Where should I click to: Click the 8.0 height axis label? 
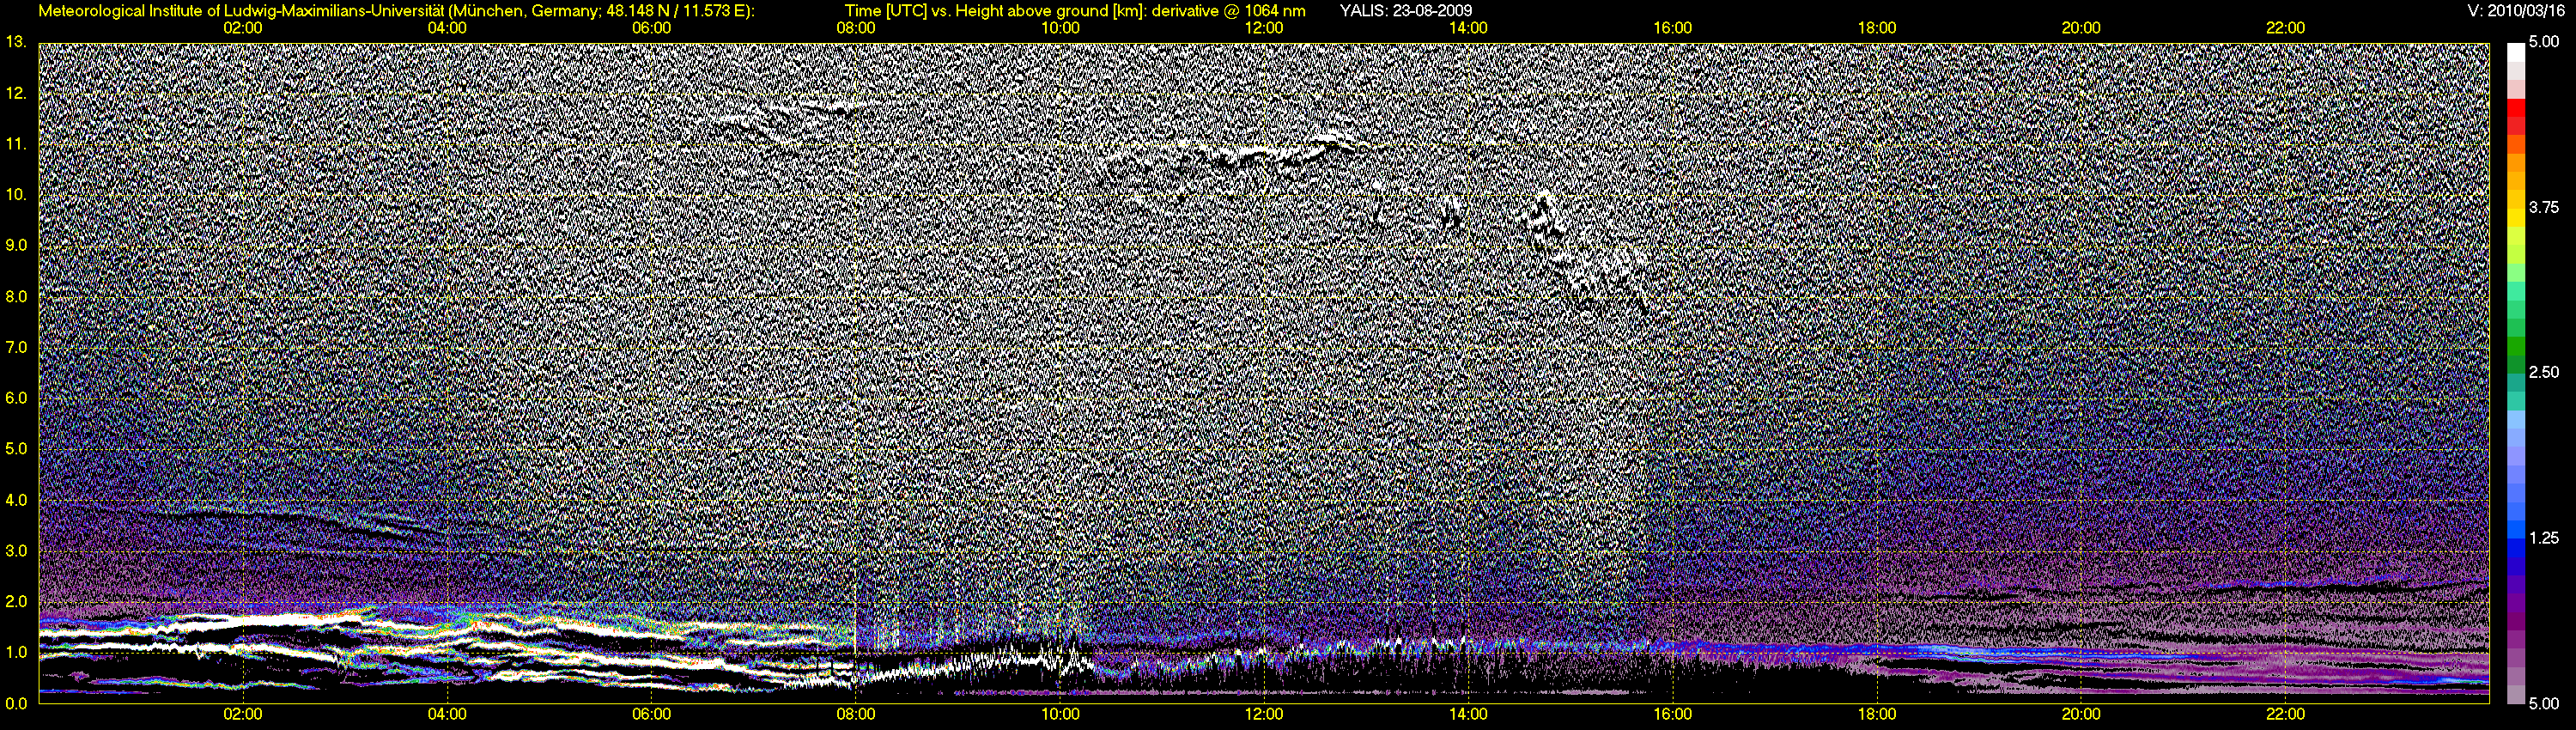pyautogui.click(x=16, y=296)
